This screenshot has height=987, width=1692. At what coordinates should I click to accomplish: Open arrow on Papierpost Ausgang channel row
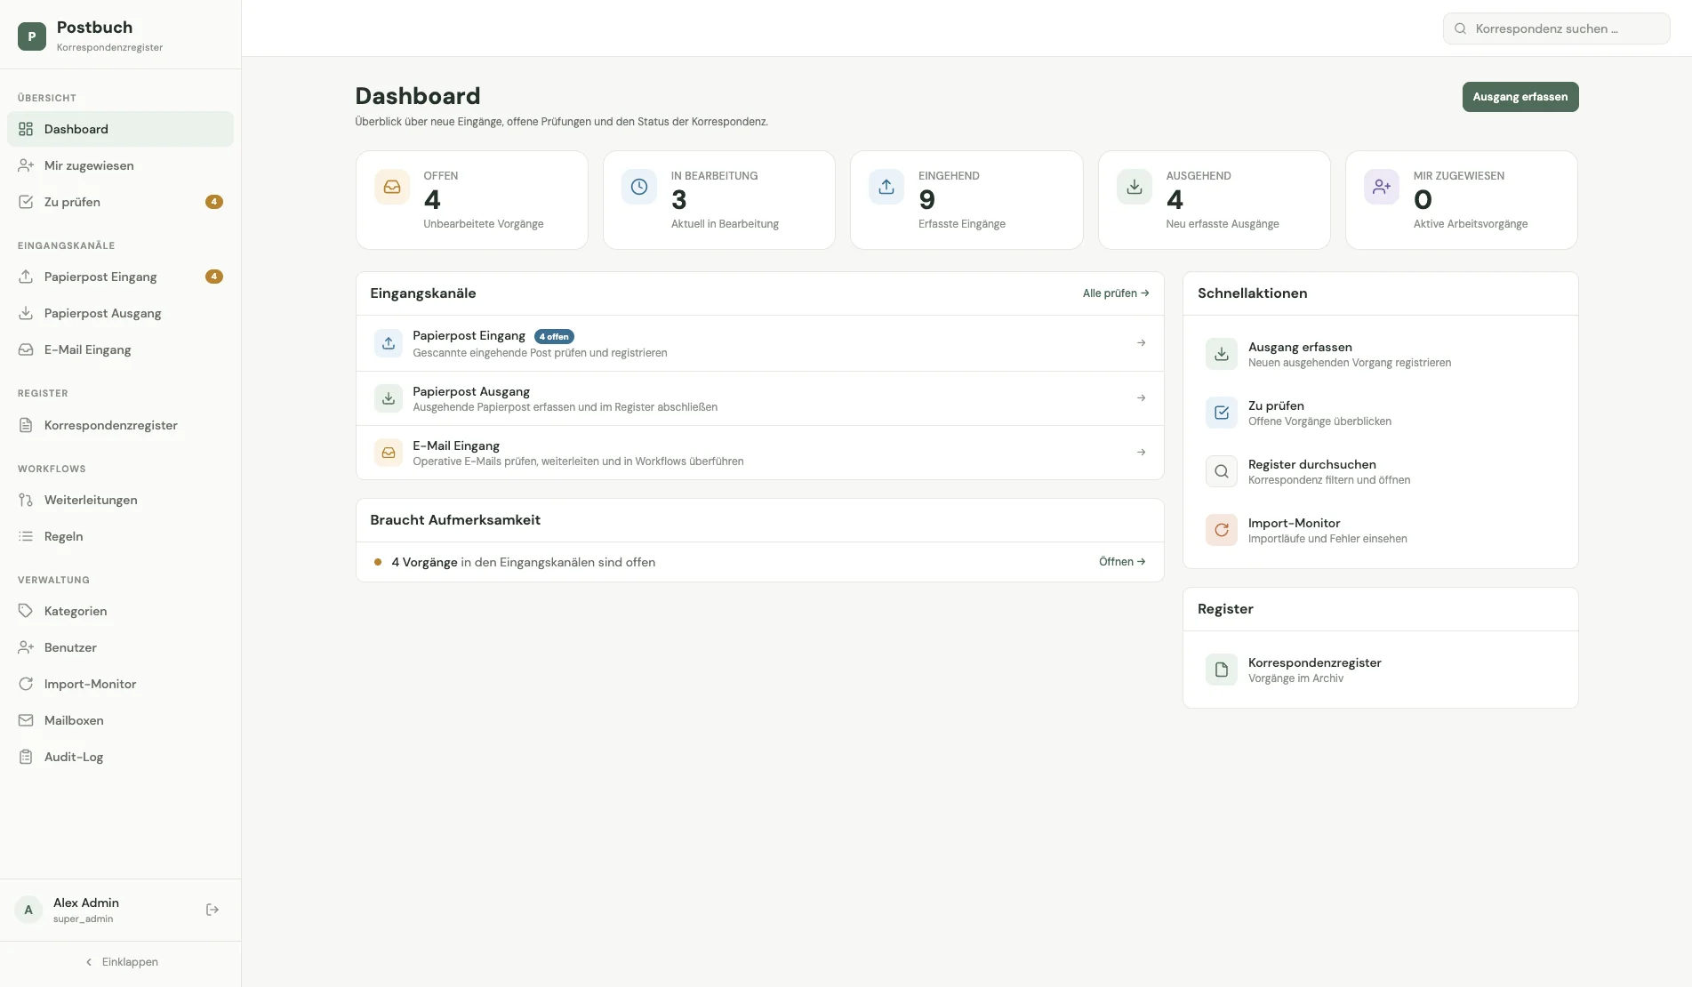tap(1141, 397)
